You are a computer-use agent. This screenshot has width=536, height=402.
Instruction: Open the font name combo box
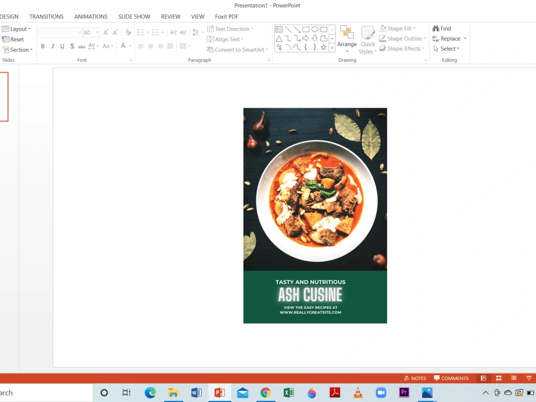(x=61, y=33)
